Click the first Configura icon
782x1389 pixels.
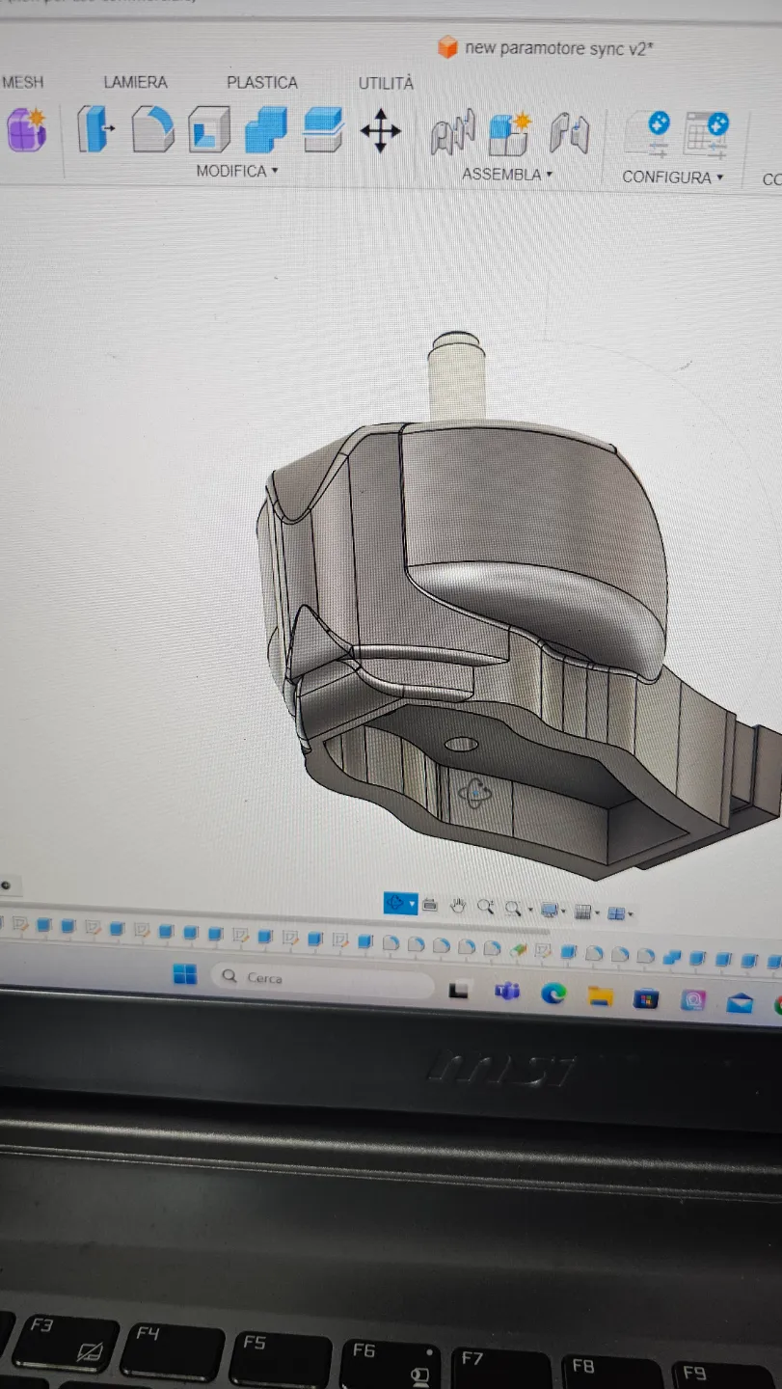648,134
